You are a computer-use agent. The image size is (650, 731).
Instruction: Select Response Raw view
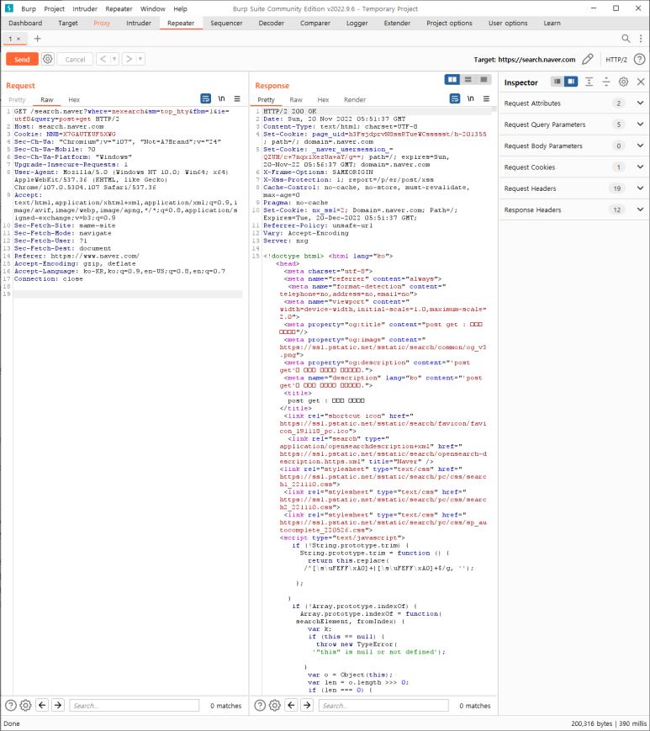click(x=296, y=100)
